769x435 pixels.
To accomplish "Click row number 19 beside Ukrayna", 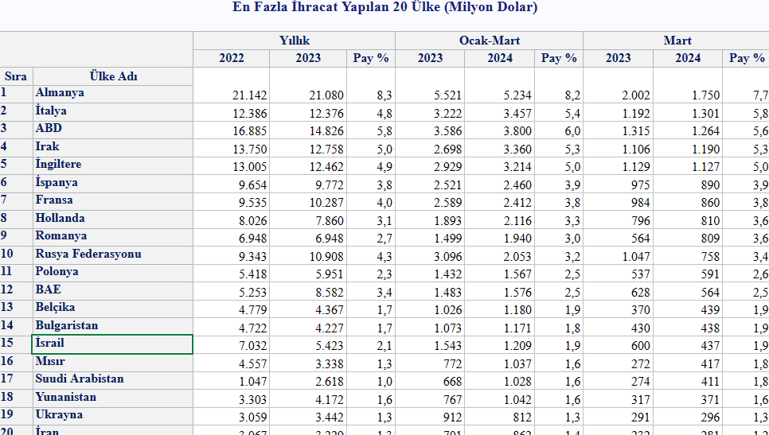I will [x=8, y=415].
